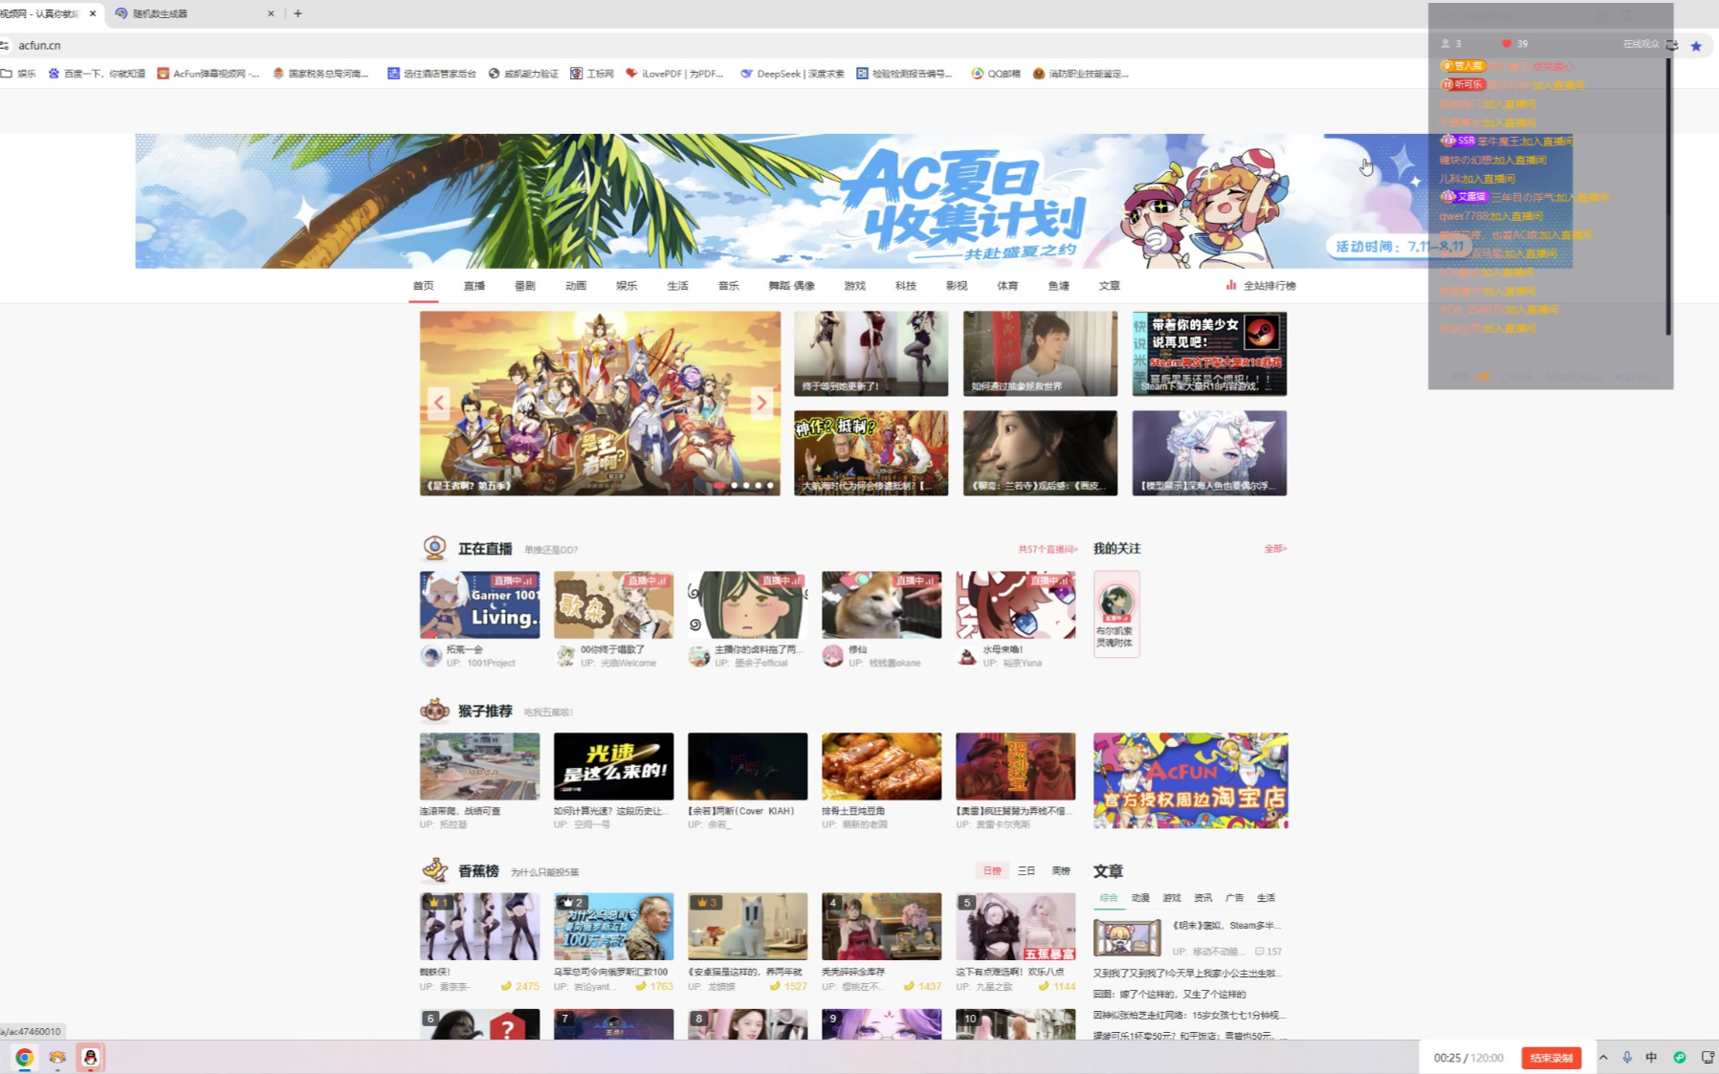This screenshot has width=1719, height=1074.
Task: Click the last carousel pagination dot
Action: [770, 485]
